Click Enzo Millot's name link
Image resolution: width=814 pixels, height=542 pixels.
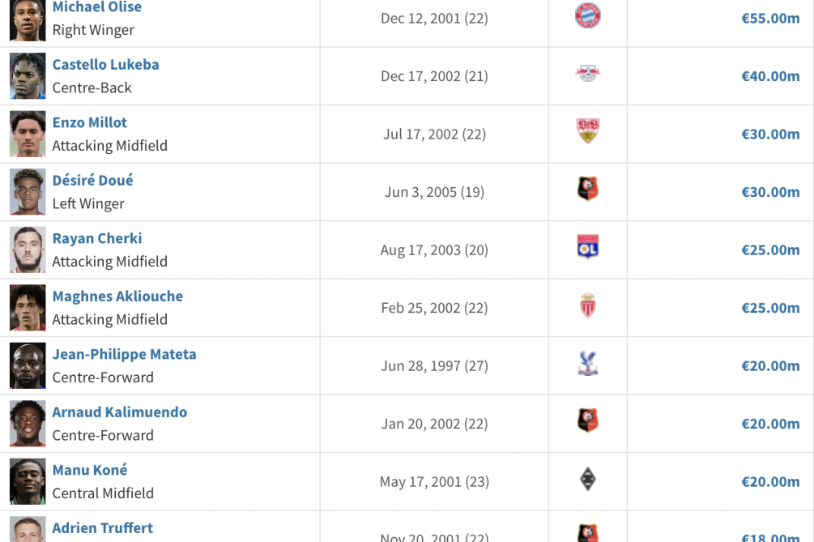[90, 122]
